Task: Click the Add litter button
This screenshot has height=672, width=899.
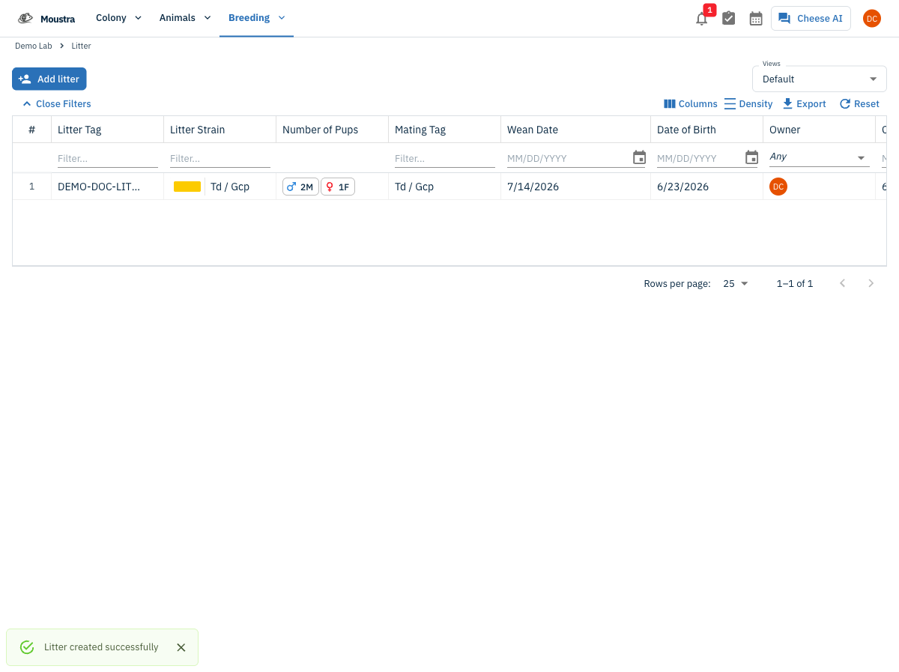Action: click(49, 79)
